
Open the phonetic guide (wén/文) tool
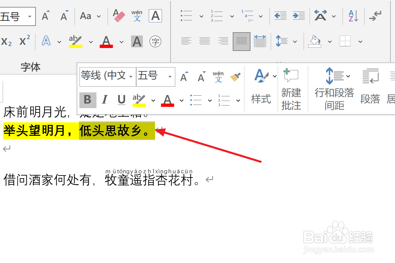tap(137, 16)
